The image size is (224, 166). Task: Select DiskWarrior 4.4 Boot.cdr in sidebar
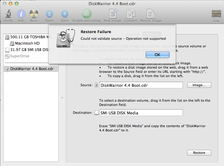31,69
